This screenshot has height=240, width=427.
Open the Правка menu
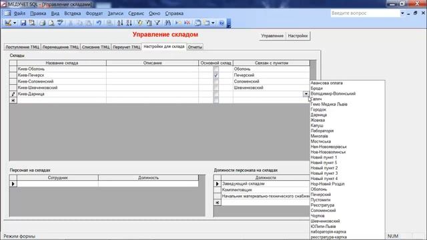(x=38, y=13)
